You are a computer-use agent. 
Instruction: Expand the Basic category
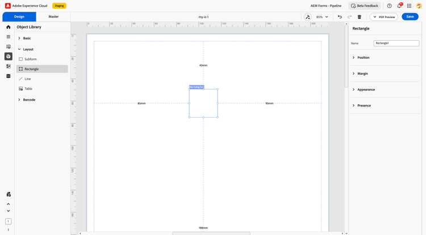click(27, 39)
